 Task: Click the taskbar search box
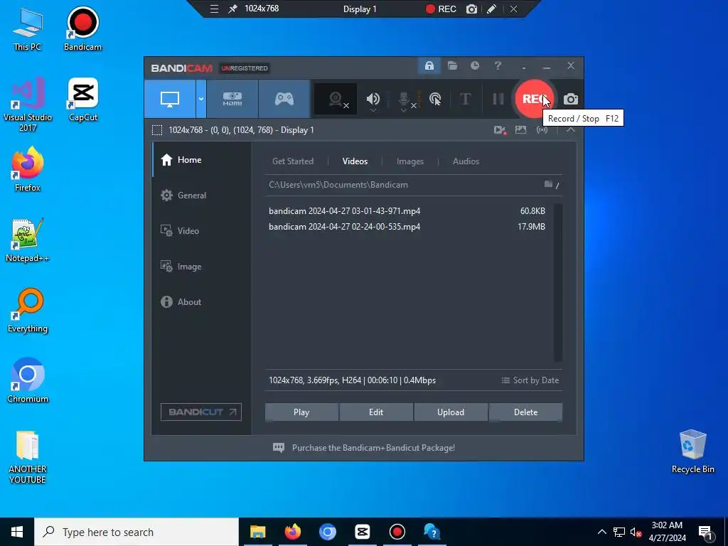[x=136, y=532]
